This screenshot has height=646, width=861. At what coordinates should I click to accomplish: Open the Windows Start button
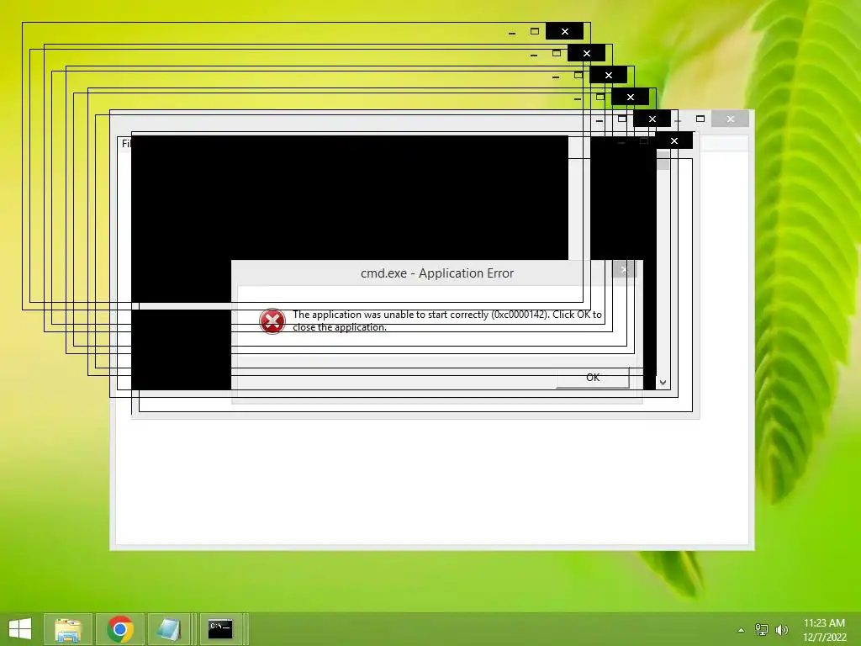(x=20, y=629)
